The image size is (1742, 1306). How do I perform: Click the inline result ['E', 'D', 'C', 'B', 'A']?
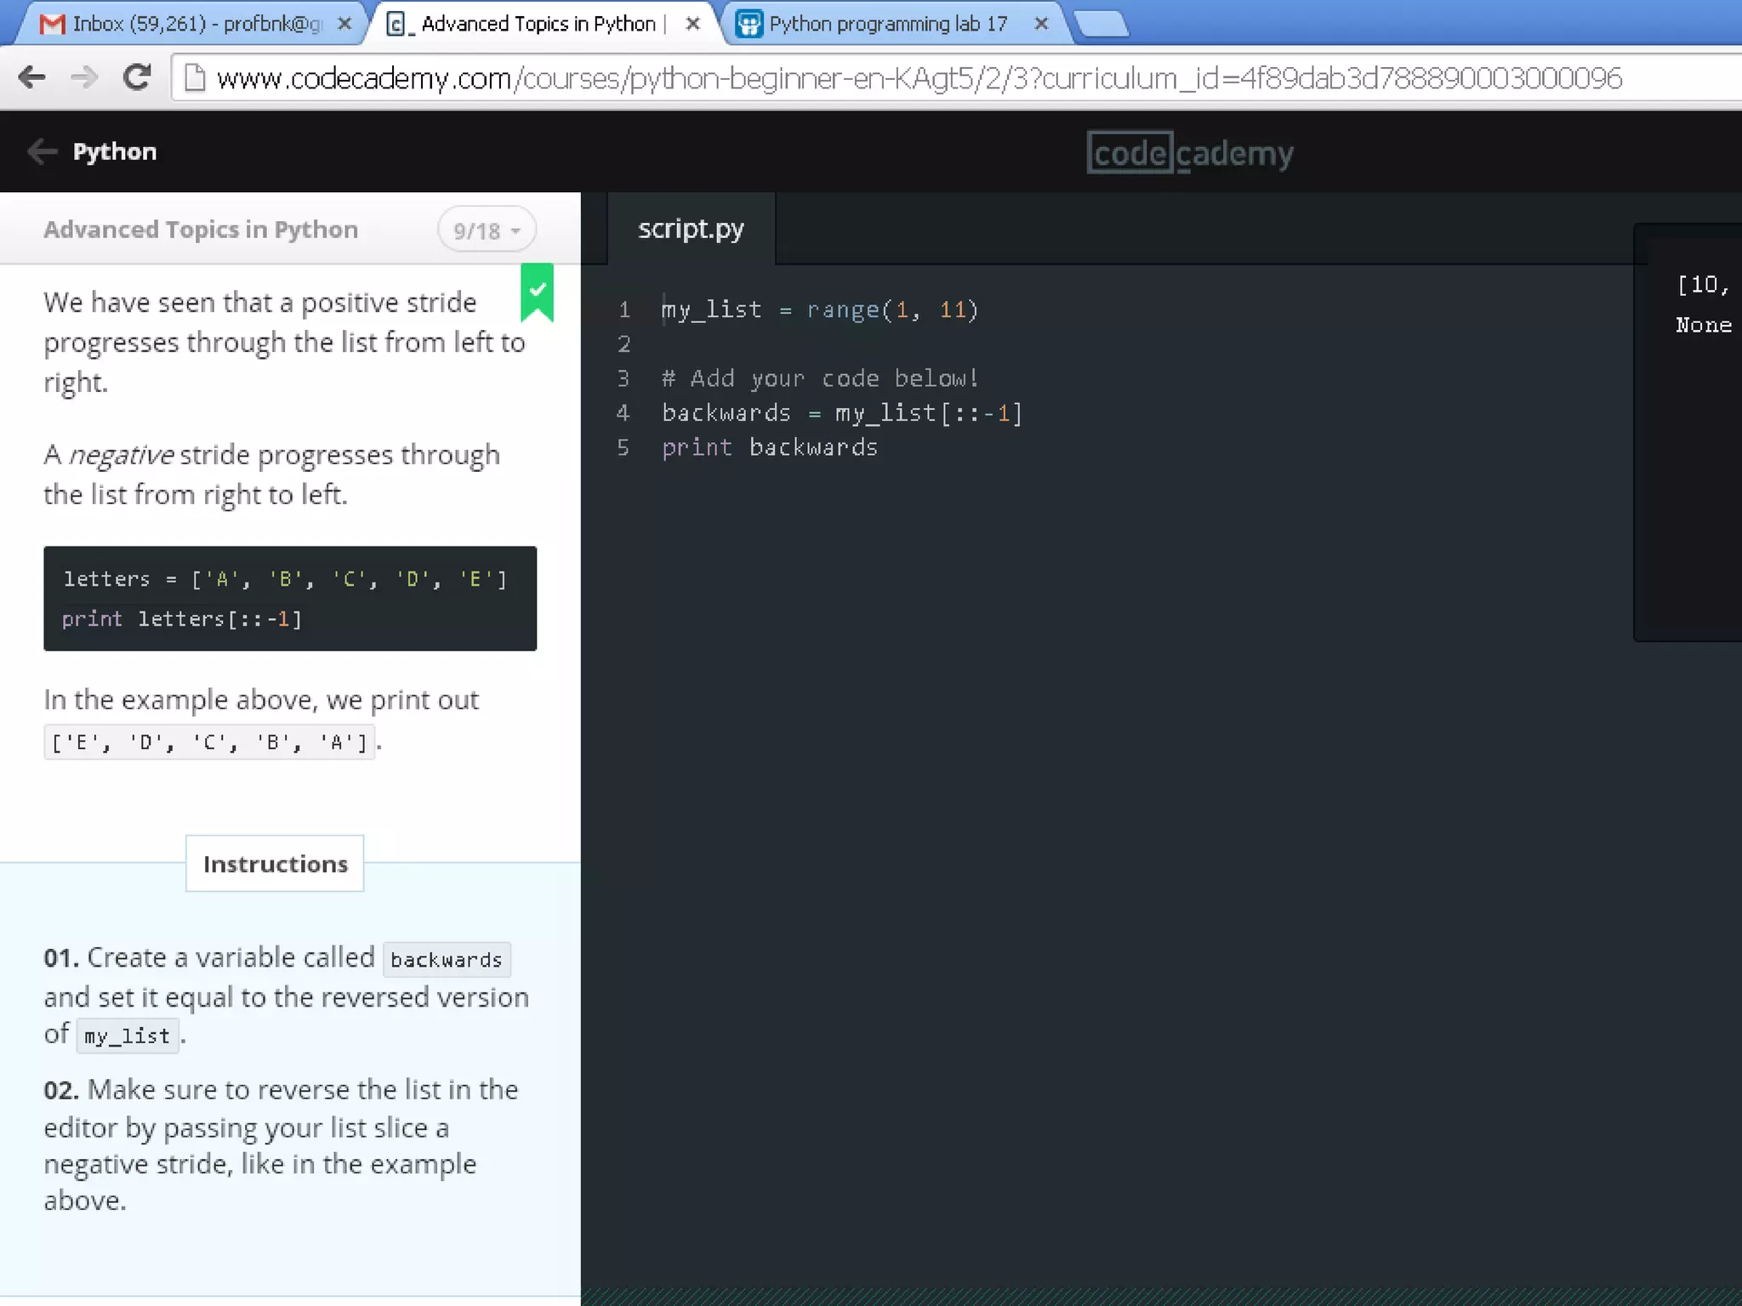coord(209,742)
